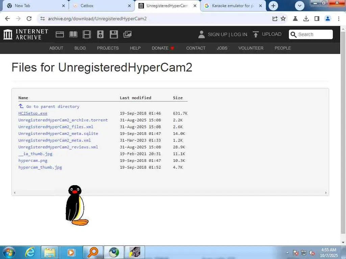Expand the tab search dropdown
Screen dimensions: 346x259
[x=300, y=6]
